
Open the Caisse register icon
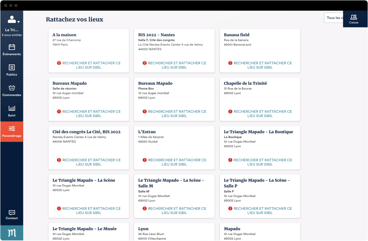pos(354,17)
